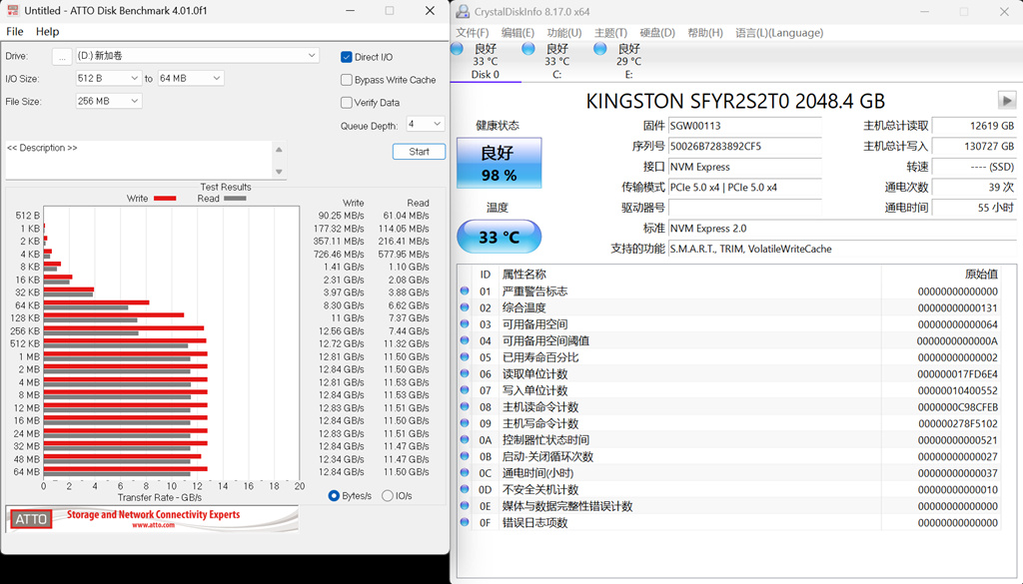This screenshot has width=1023, height=584.
Task: Open the 帮助(H) menu
Action: click(705, 33)
